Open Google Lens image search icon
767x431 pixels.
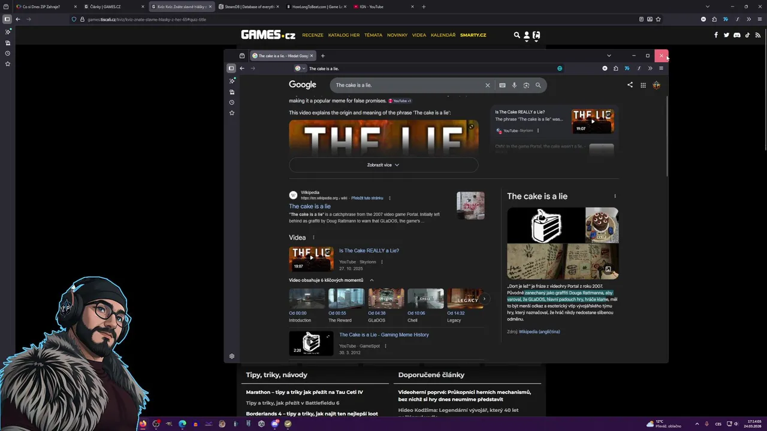coord(526,85)
